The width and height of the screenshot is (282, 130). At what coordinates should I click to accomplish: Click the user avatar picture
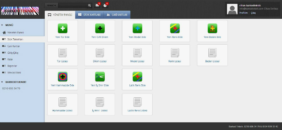232,9
